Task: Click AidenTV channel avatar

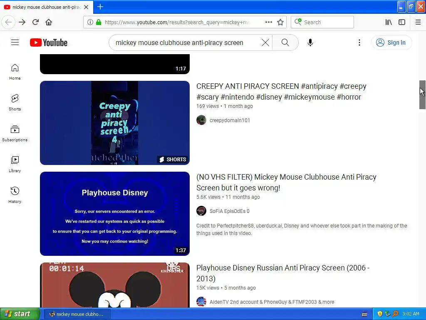Action: point(201,302)
